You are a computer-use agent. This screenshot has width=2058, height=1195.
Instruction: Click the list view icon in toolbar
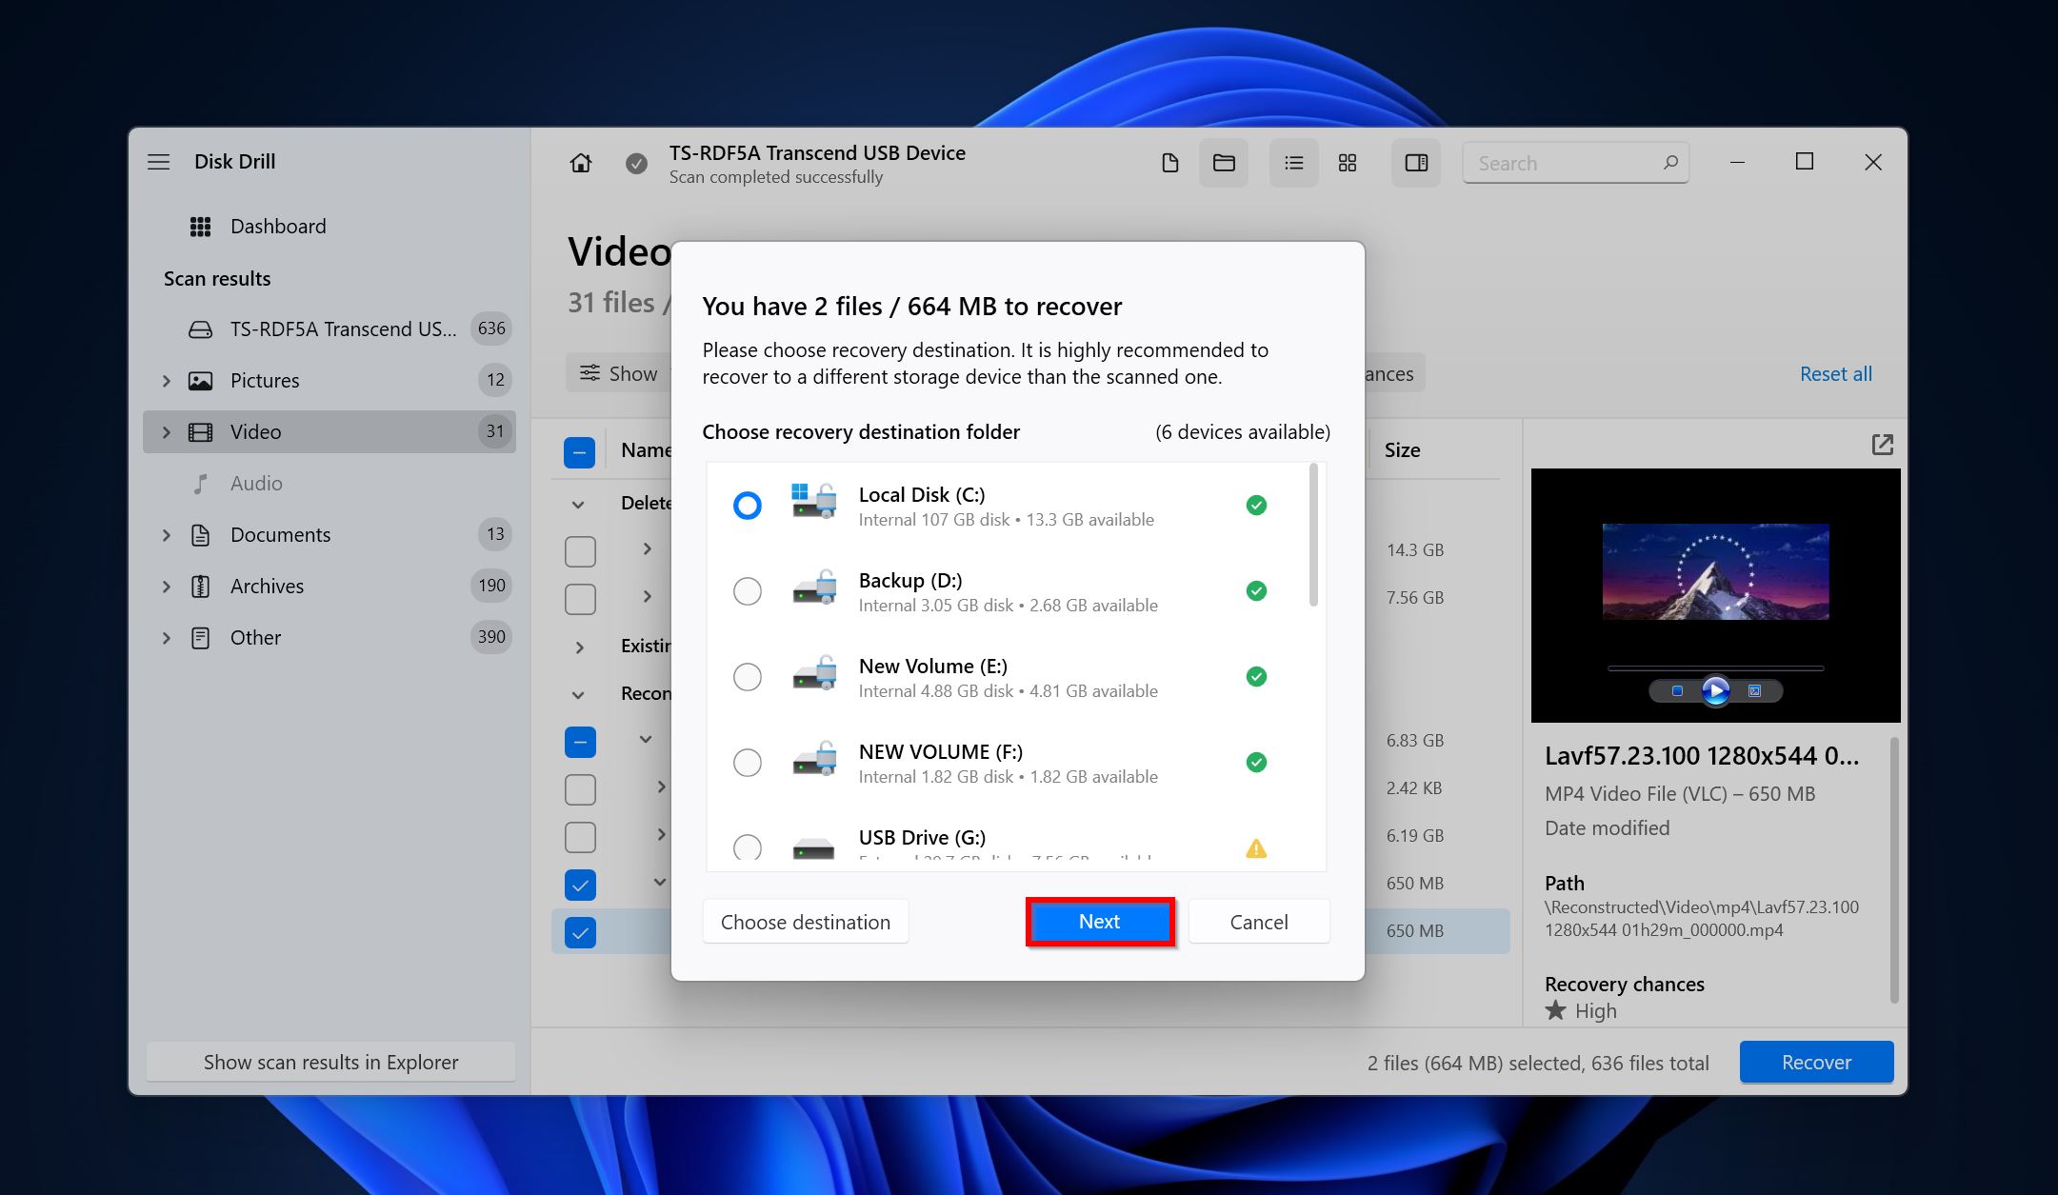coord(1290,162)
